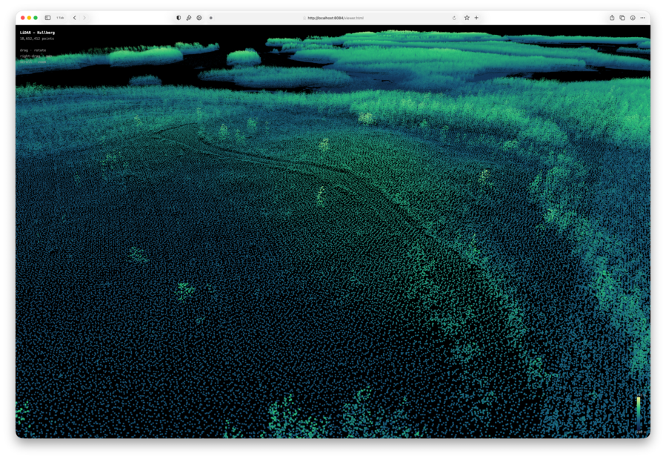This screenshot has height=459, width=666.
Task: Open the downloads indicator icon
Action: (x=633, y=18)
